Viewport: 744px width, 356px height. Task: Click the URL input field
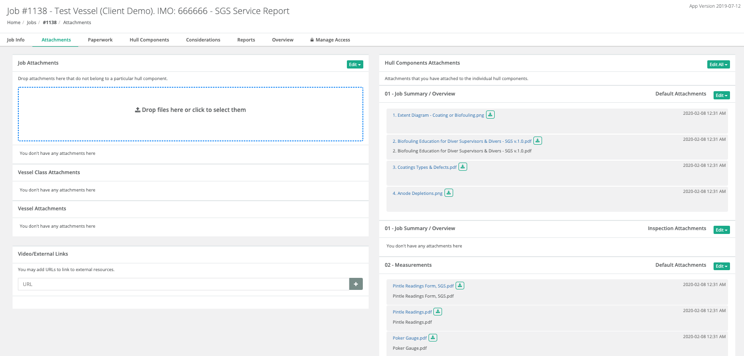pos(184,284)
